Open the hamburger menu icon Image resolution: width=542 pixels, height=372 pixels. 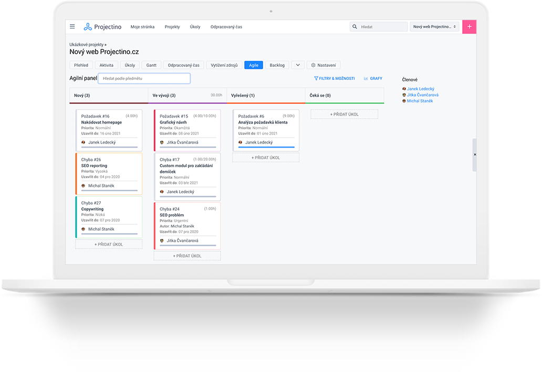72,27
